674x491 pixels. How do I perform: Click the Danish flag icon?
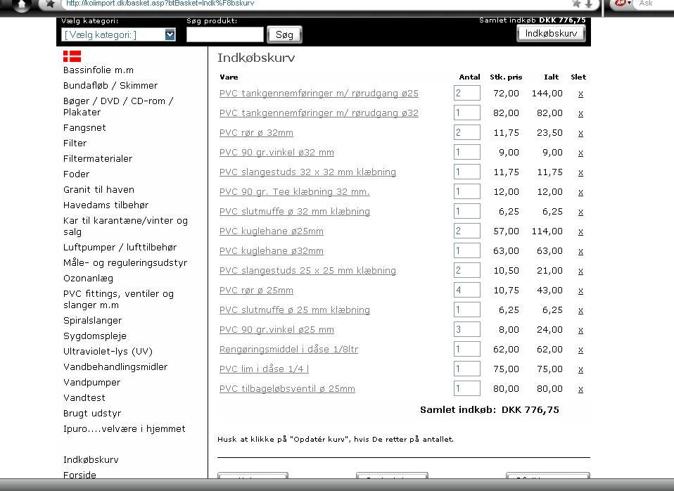72,56
